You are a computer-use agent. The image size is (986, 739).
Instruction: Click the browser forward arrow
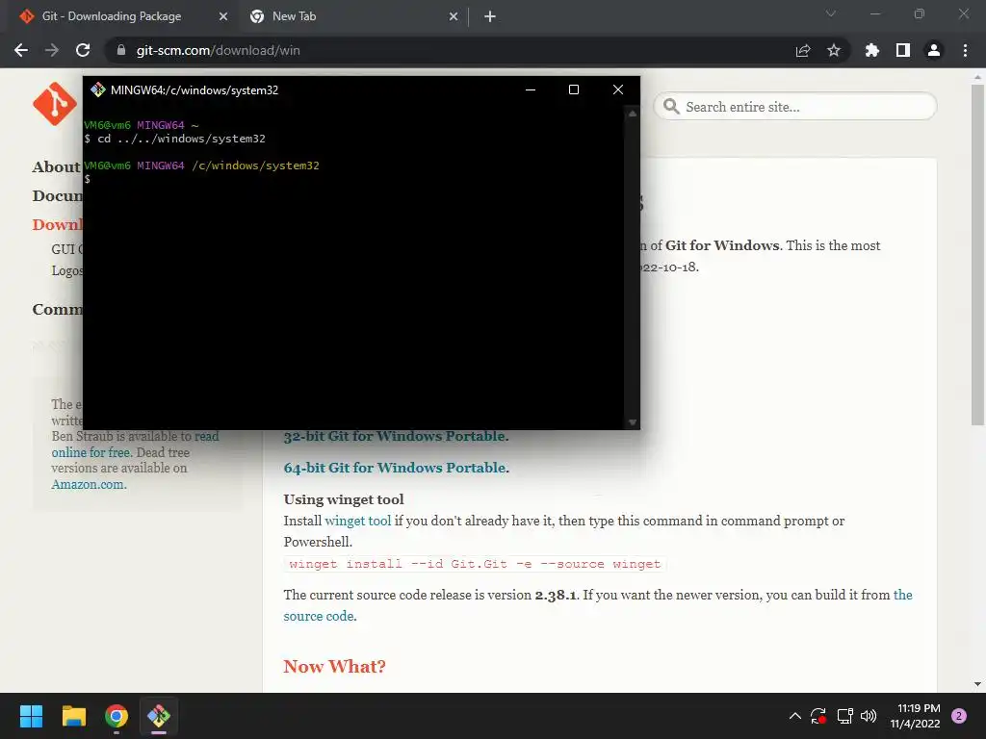52,50
